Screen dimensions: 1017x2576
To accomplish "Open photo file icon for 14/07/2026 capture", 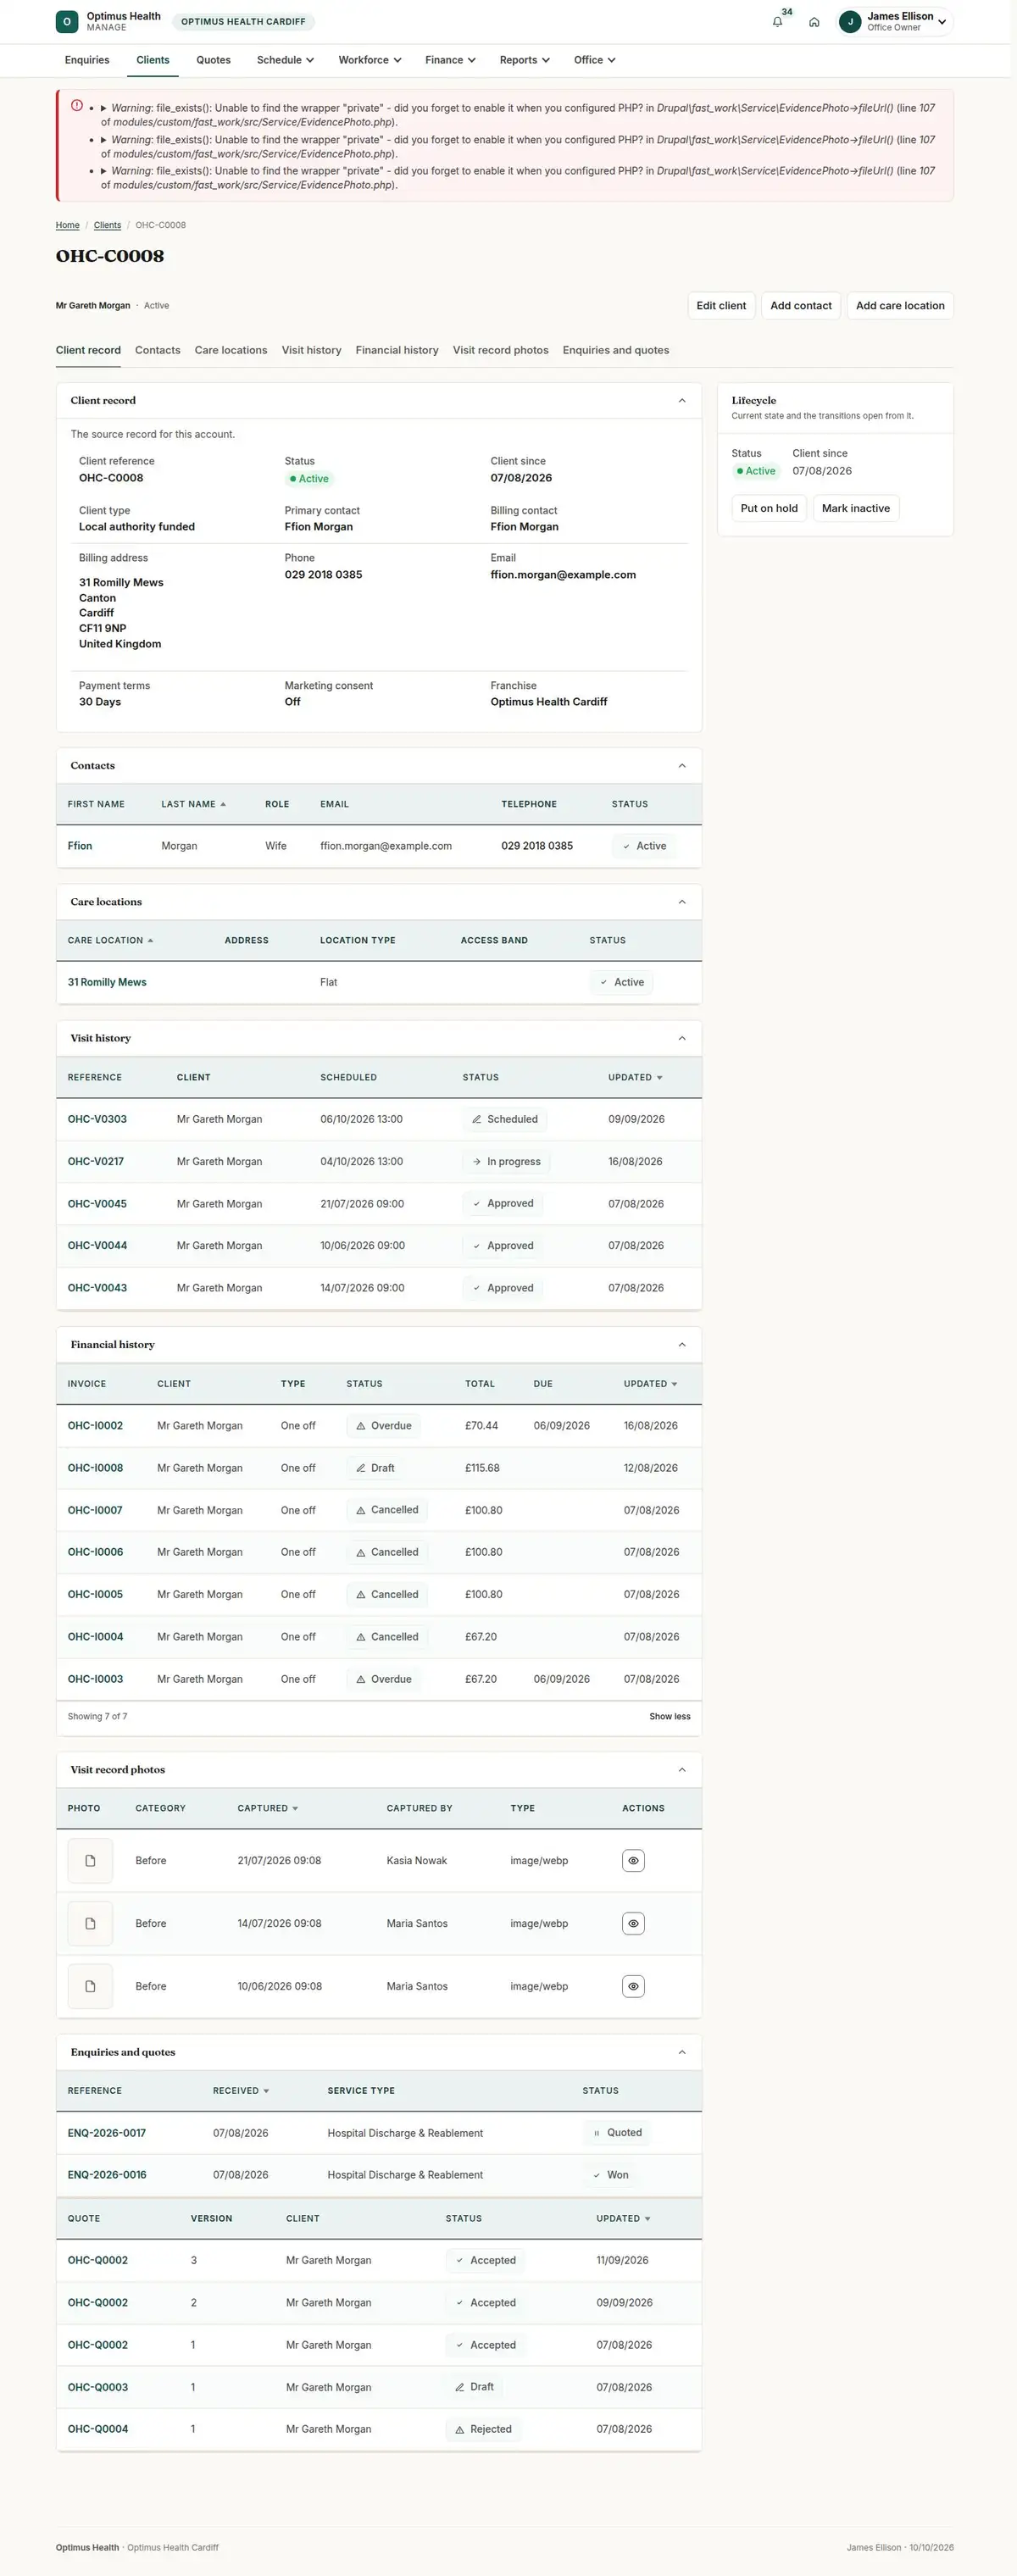I will coord(90,1924).
